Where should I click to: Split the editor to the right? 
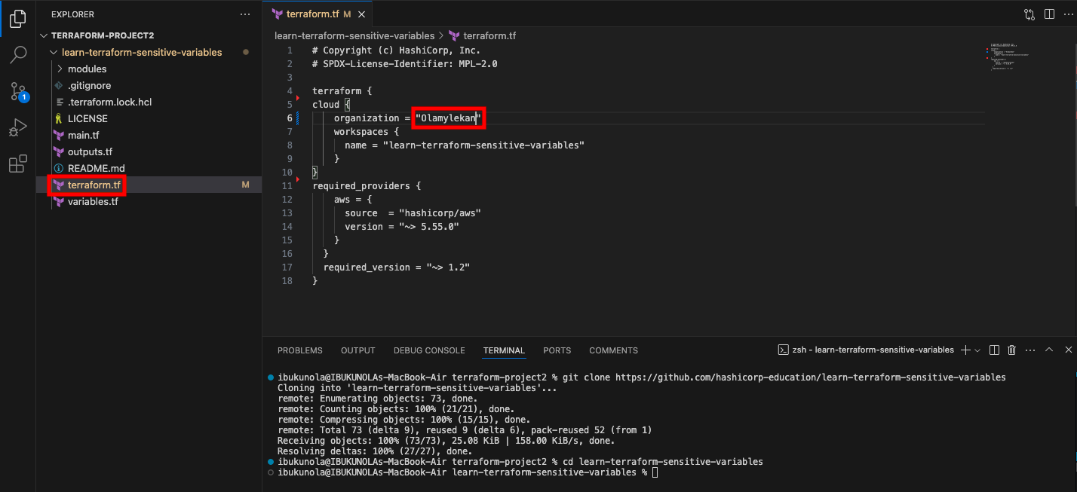pos(1049,14)
